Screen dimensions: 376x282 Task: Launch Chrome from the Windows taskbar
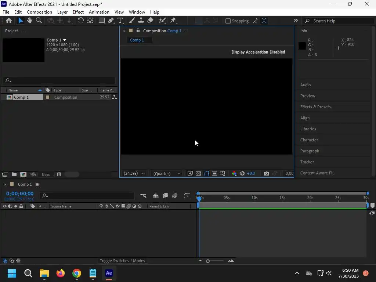77,273
